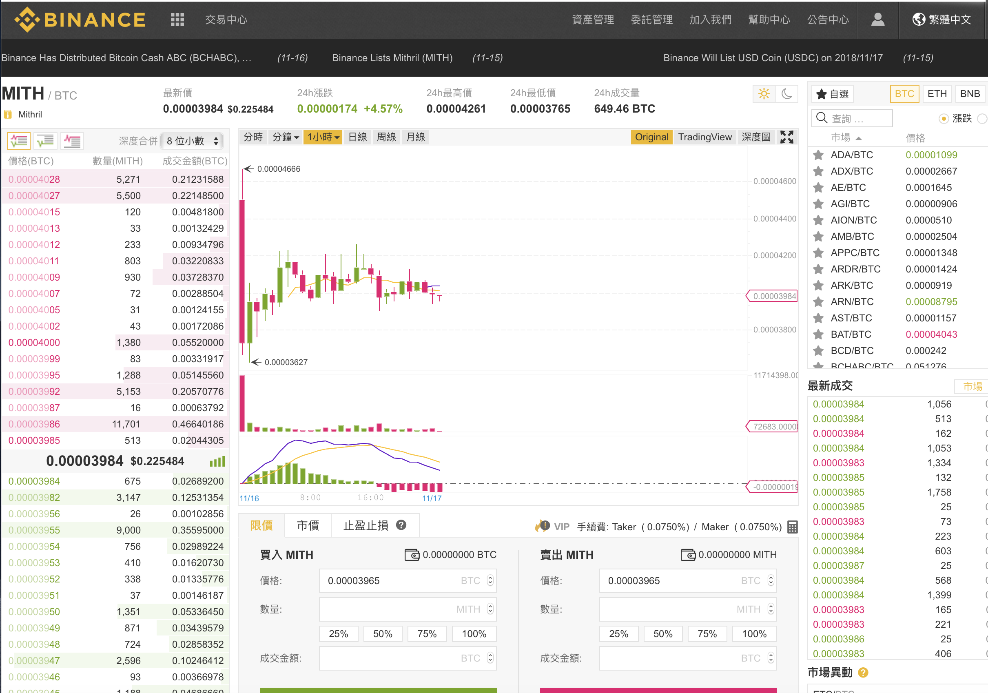Select the 漲跌 radio button
Image resolution: width=988 pixels, height=693 pixels.
coord(943,118)
